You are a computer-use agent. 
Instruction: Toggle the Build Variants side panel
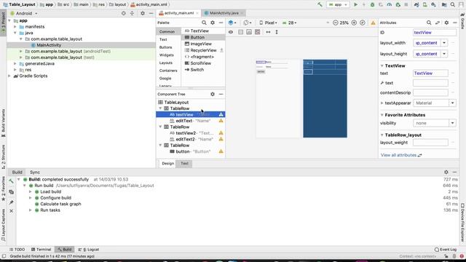[x=3, y=123]
